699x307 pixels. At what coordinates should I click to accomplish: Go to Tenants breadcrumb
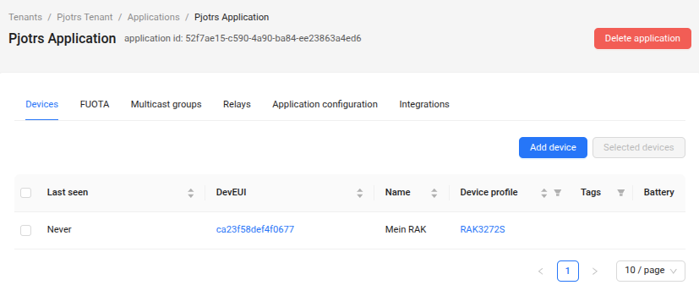point(25,17)
